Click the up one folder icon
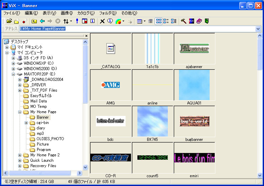264x186 pixels. click(34, 21)
